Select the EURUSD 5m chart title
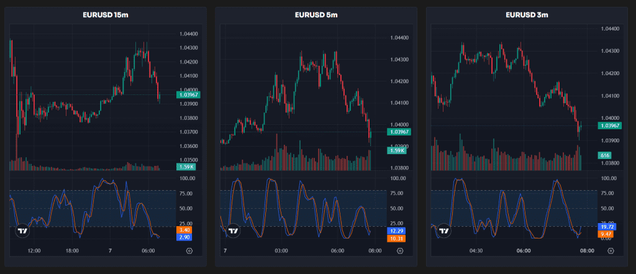The image size is (636, 274). 316,15
